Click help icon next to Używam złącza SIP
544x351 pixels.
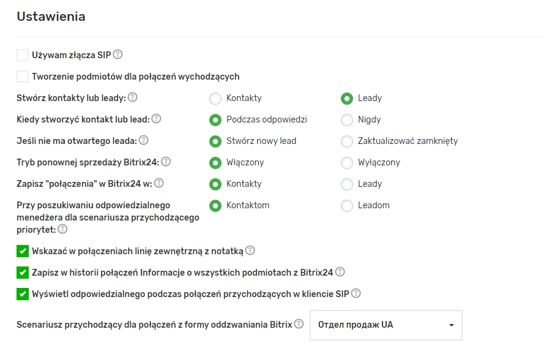118,55
